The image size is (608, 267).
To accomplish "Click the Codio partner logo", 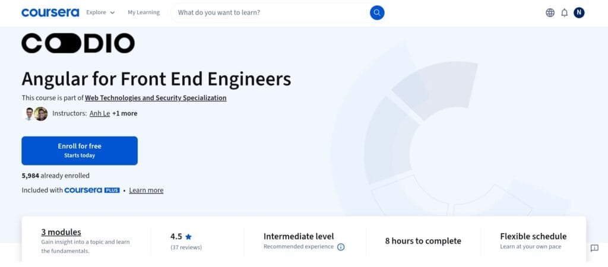I will click(78, 43).
